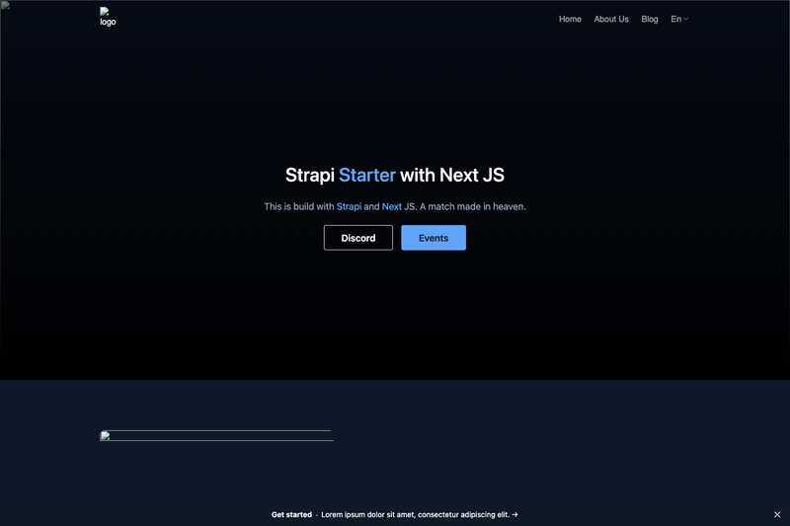Click the 'Next' highlighted word in subtitle

(x=391, y=206)
